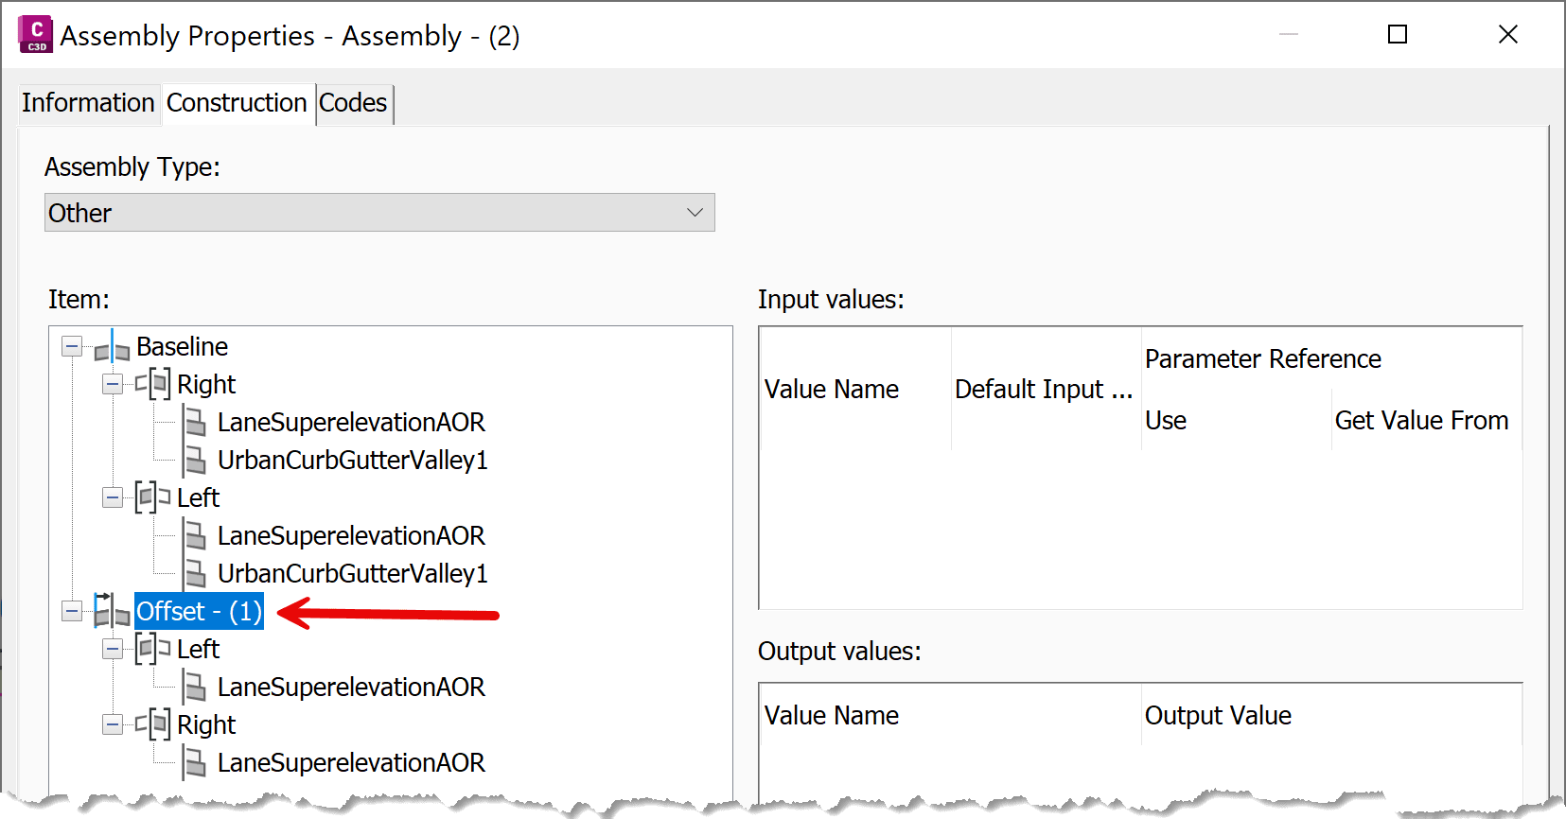Select the Offset - (1) tree item
This screenshot has width=1566, height=819.
tap(199, 611)
